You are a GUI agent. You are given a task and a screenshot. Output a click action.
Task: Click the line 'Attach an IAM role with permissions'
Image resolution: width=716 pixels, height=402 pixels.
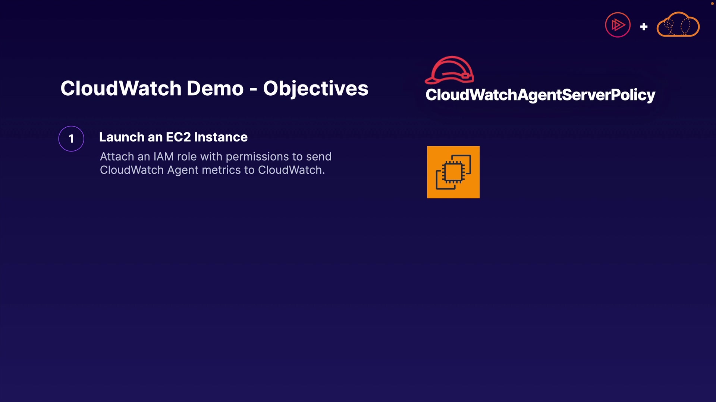216,157
